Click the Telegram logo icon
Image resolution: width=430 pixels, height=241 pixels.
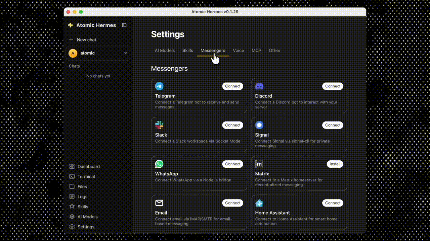click(159, 86)
